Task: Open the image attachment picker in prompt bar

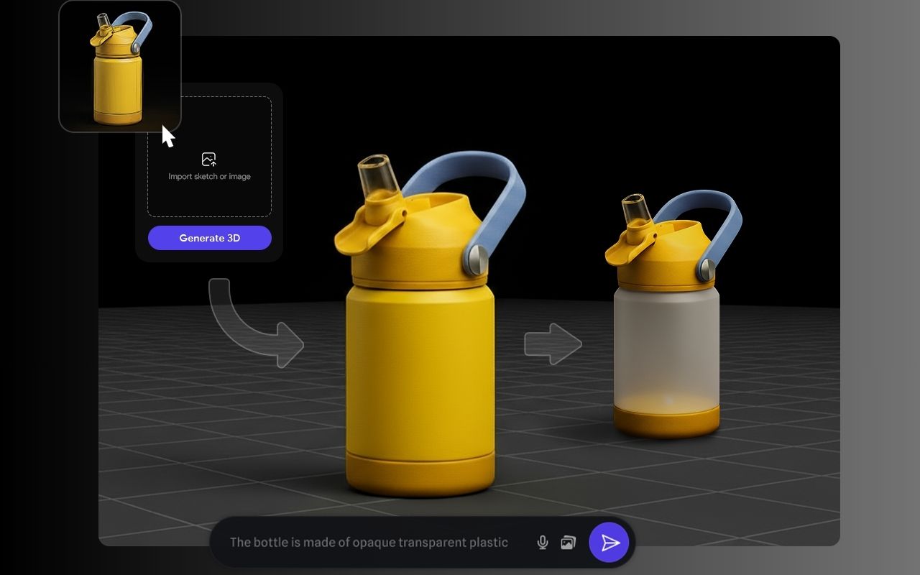Action: click(x=568, y=543)
